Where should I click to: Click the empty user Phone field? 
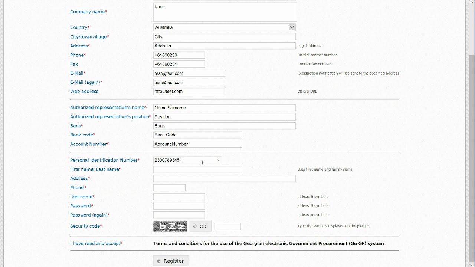[x=169, y=188]
